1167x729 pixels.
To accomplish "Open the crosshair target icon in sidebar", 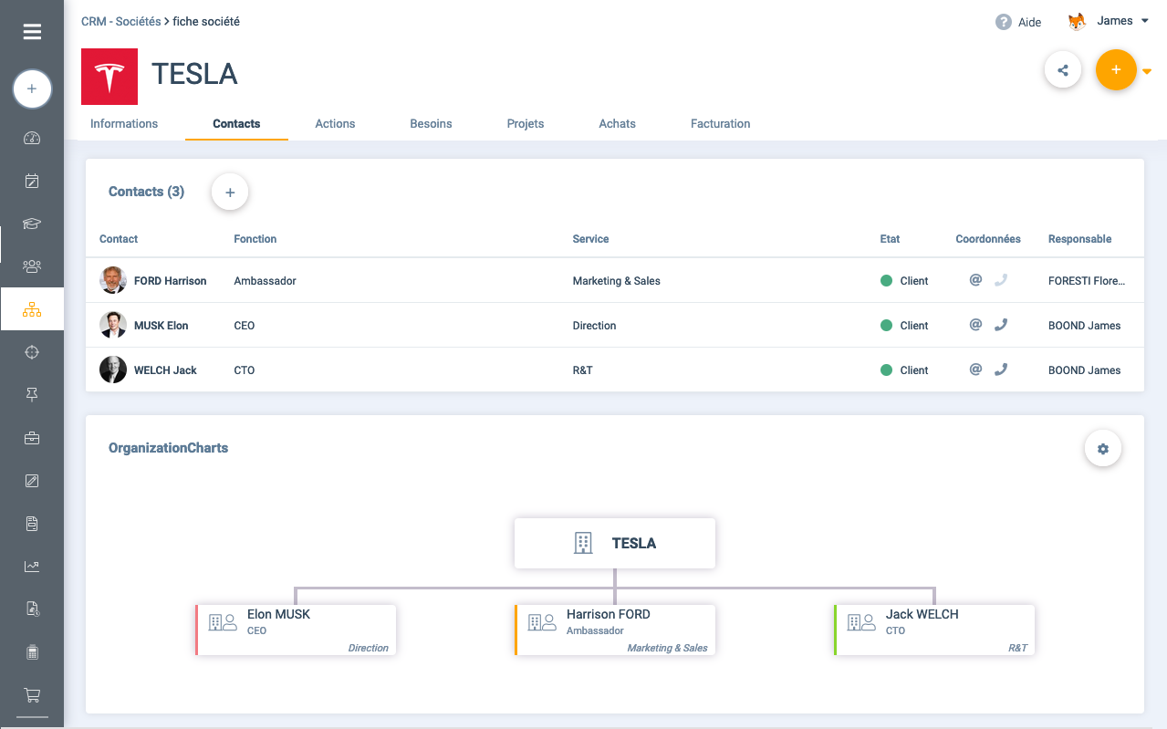I will click(x=32, y=352).
